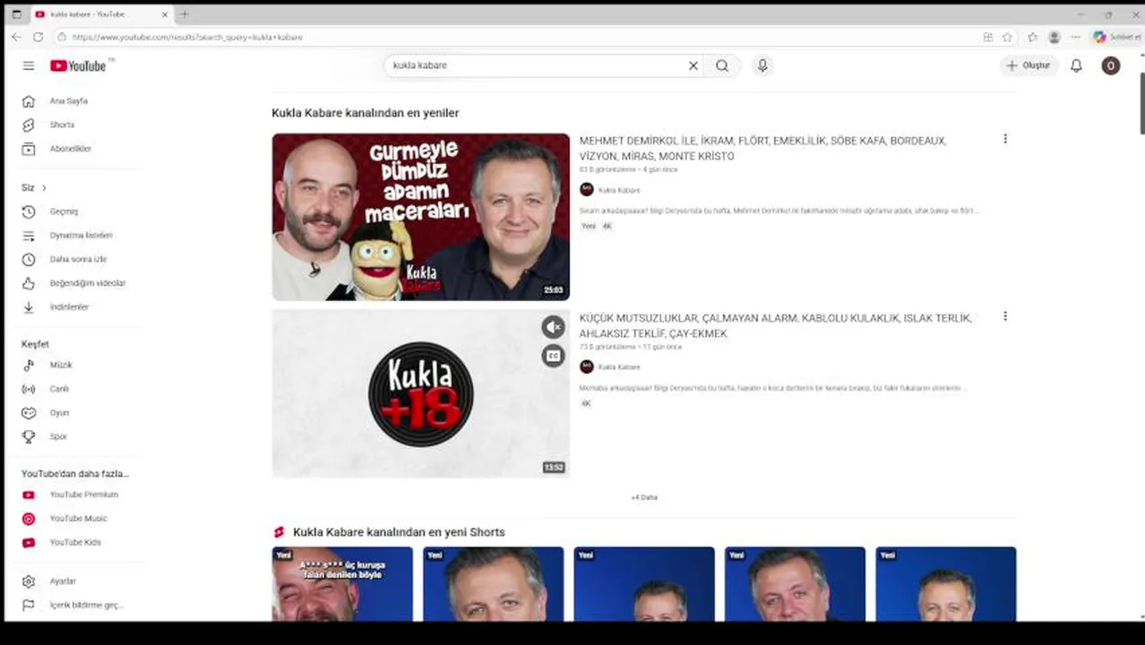
Task: Open the notifications bell
Action: point(1076,65)
